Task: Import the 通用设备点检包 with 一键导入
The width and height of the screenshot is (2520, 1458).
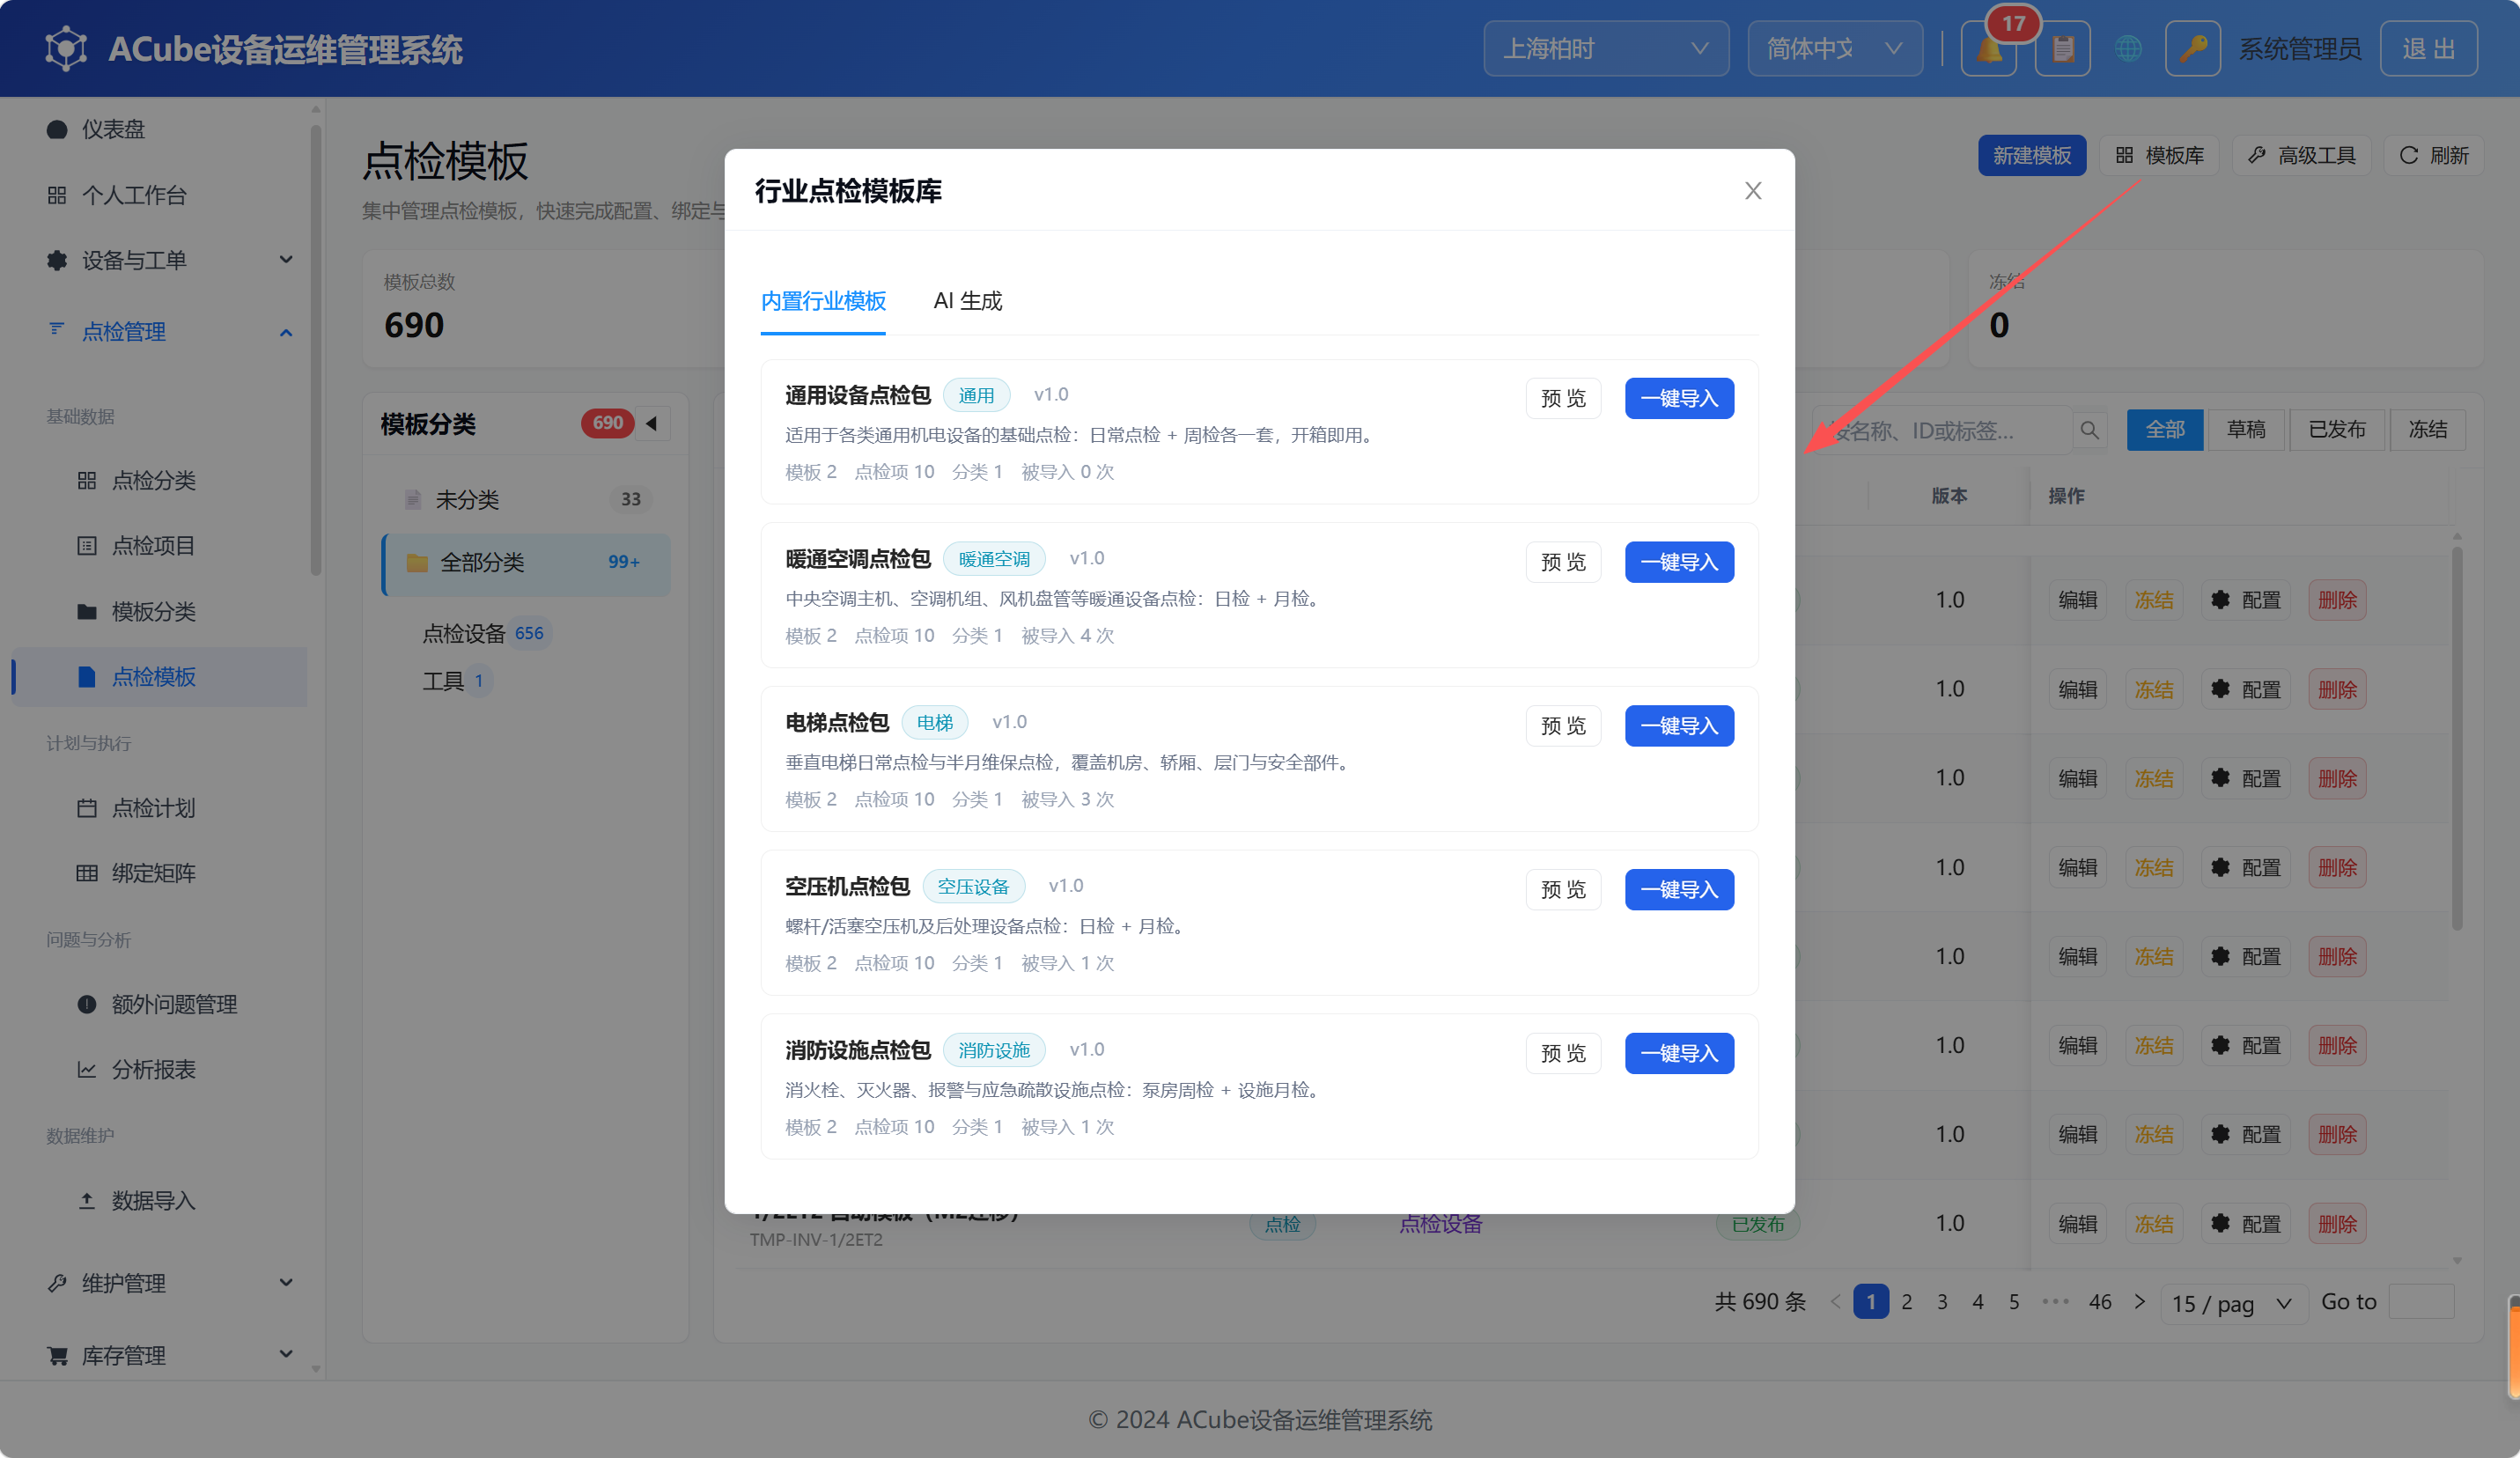Action: pos(1679,398)
